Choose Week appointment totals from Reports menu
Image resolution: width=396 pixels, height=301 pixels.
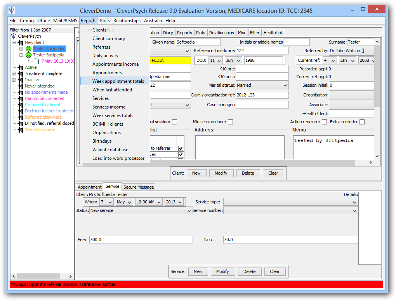point(115,81)
